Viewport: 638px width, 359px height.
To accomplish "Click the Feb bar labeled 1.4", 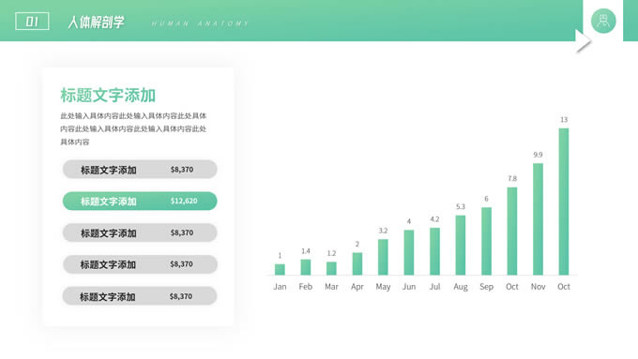I will pyautogui.click(x=306, y=267).
